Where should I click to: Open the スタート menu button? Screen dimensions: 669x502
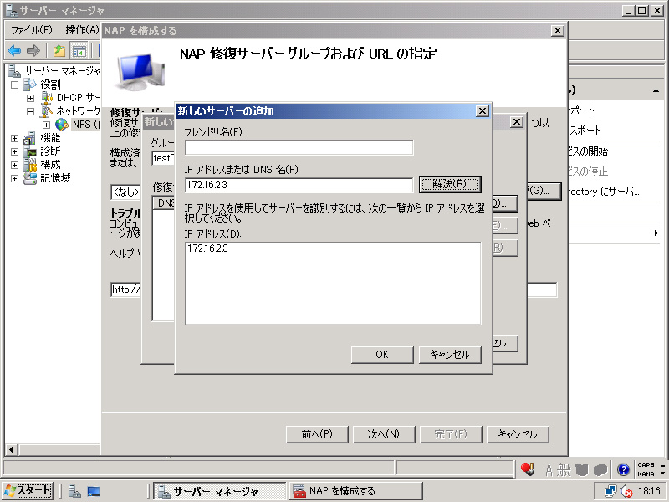coord(28,491)
